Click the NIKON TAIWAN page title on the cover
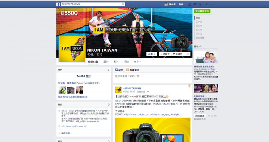The height and width of the screenshot is (142, 269). pos(102,50)
